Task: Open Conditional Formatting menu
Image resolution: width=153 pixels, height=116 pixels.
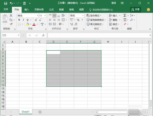Action: (94, 16)
